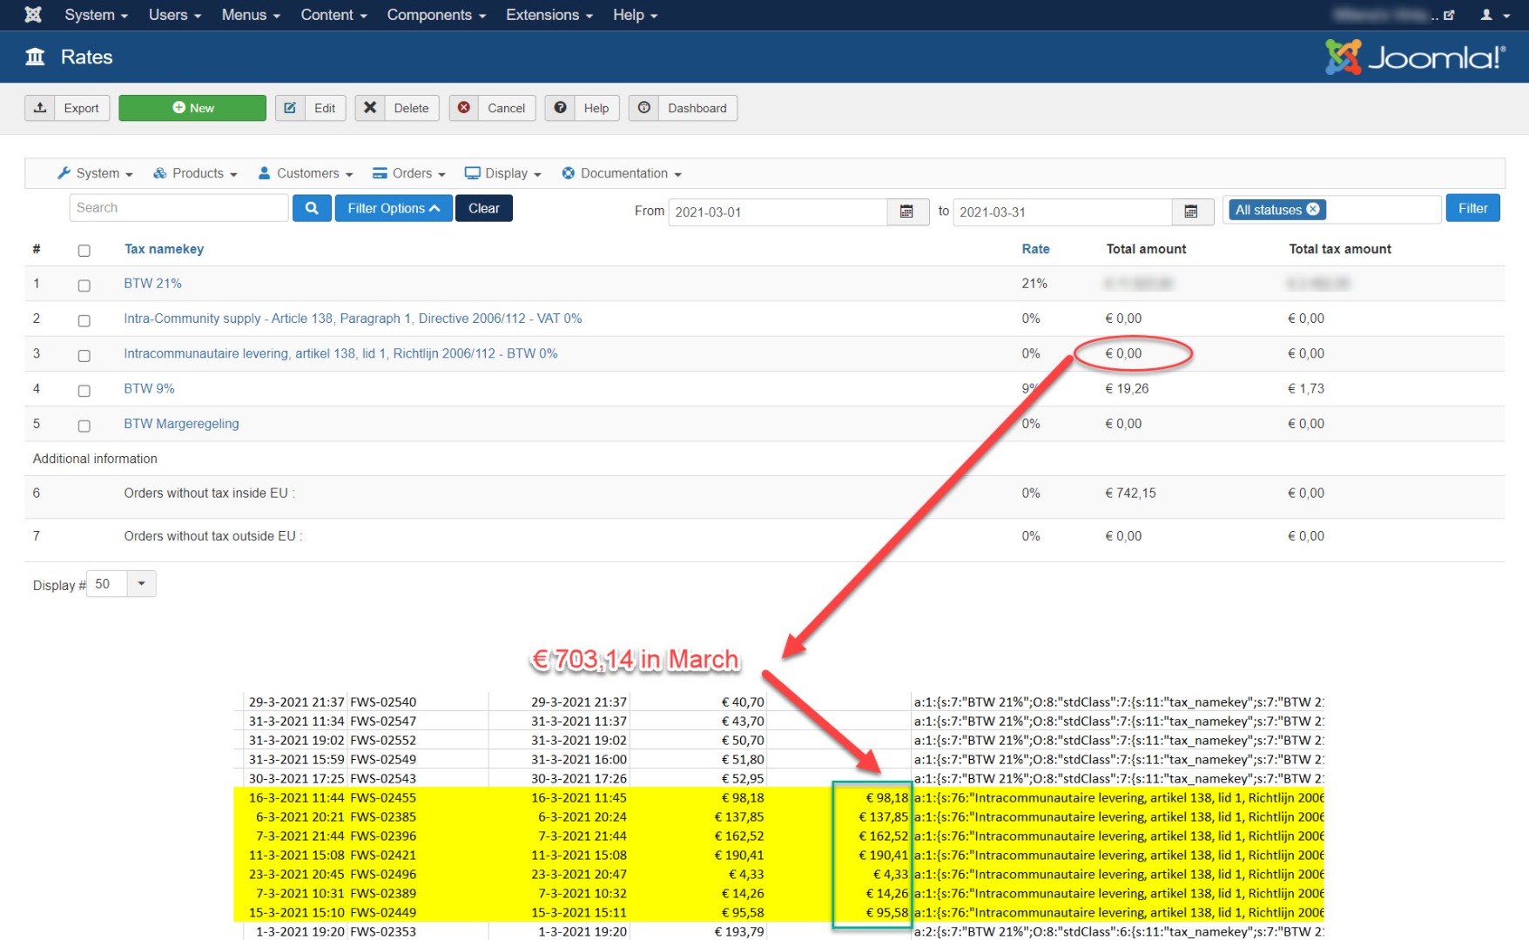The image size is (1529, 940).
Task: Expand the Filter Options panel toggle
Action: 394,208
